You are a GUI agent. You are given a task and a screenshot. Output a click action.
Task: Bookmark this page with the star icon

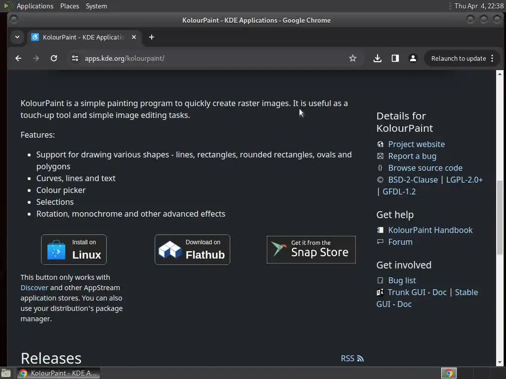point(353,58)
